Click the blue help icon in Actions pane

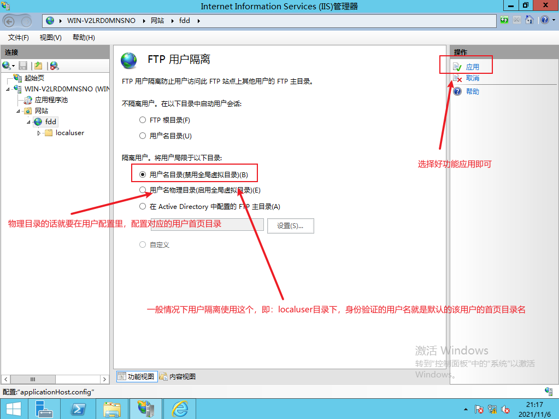(457, 91)
